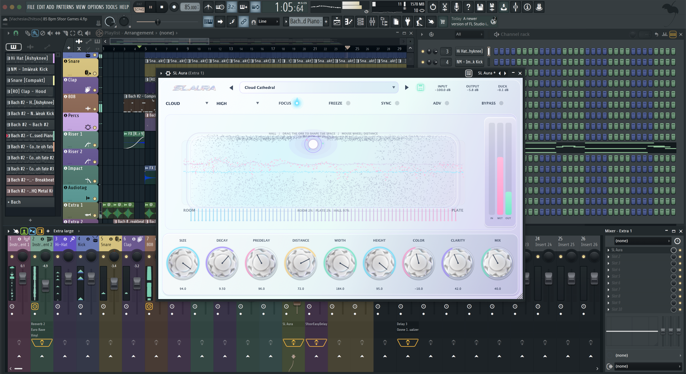Image resolution: width=686 pixels, height=374 pixels.
Task: Open the Cloud Cathedral preset dropdown
Action: (x=319, y=87)
